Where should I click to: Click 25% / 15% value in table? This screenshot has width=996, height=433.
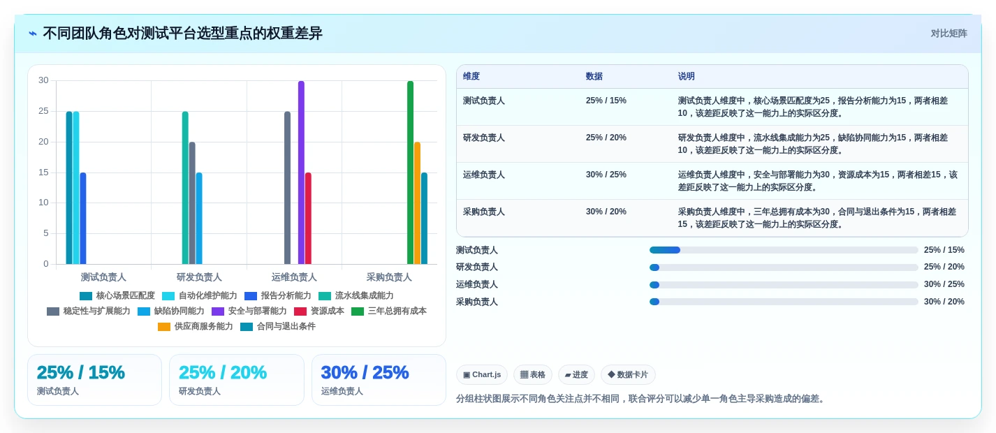[x=606, y=101]
